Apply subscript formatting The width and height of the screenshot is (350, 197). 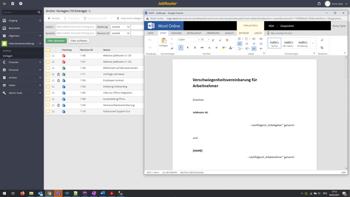click(209, 48)
